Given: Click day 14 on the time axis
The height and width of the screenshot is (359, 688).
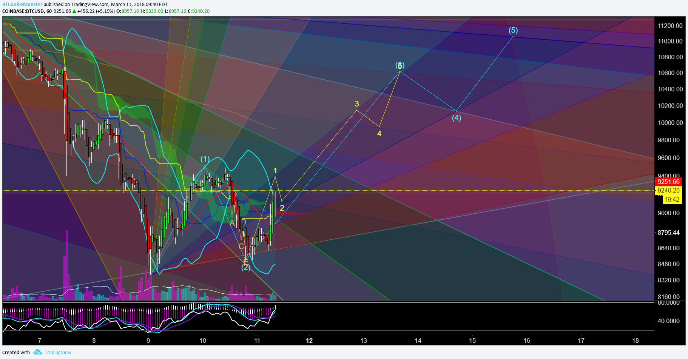Looking at the screenshot, I should click(x=418, y=341).
